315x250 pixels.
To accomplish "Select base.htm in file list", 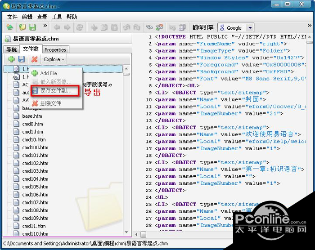I will (32, 116).
